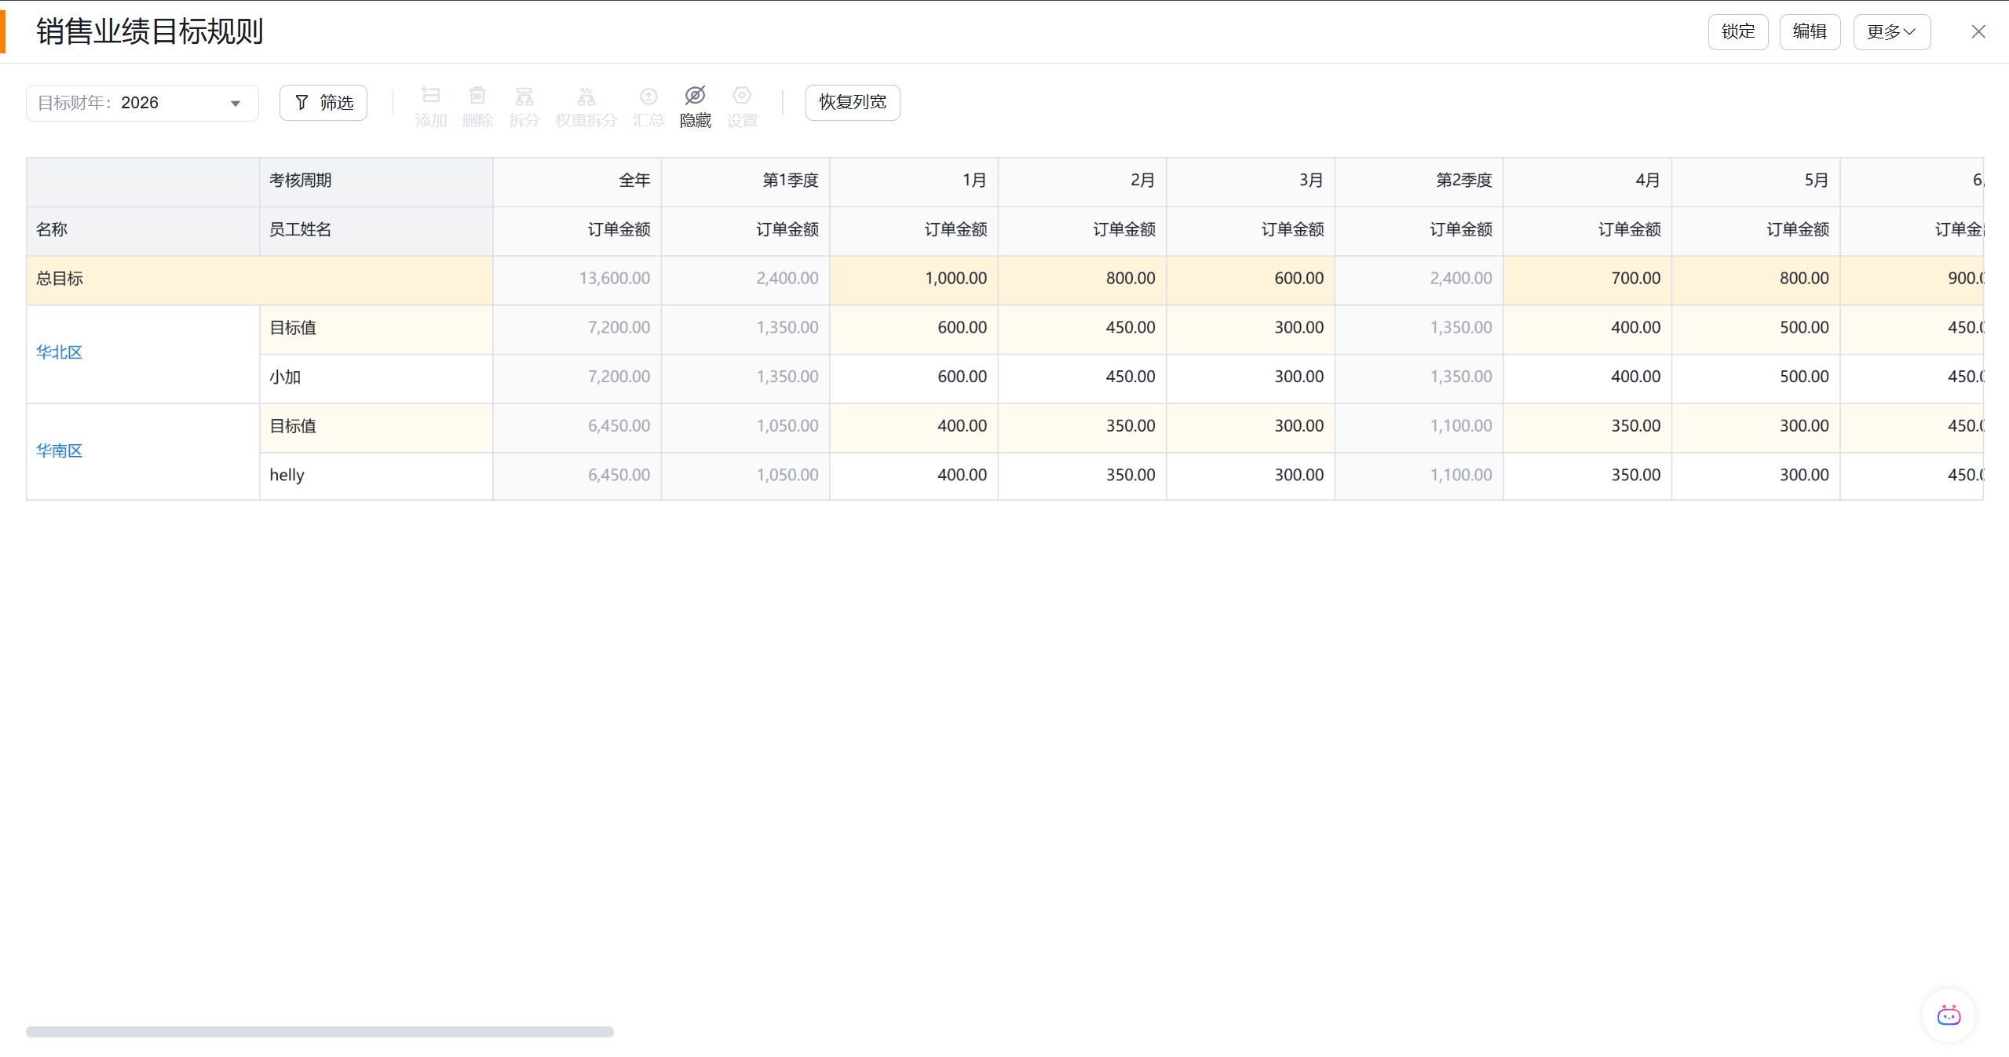The width and height of the screenshot is (2009, 1057).
Task: Click the 拆分 (split) toolbar icon
Action: pyautogui.click(x=524, y=97)
